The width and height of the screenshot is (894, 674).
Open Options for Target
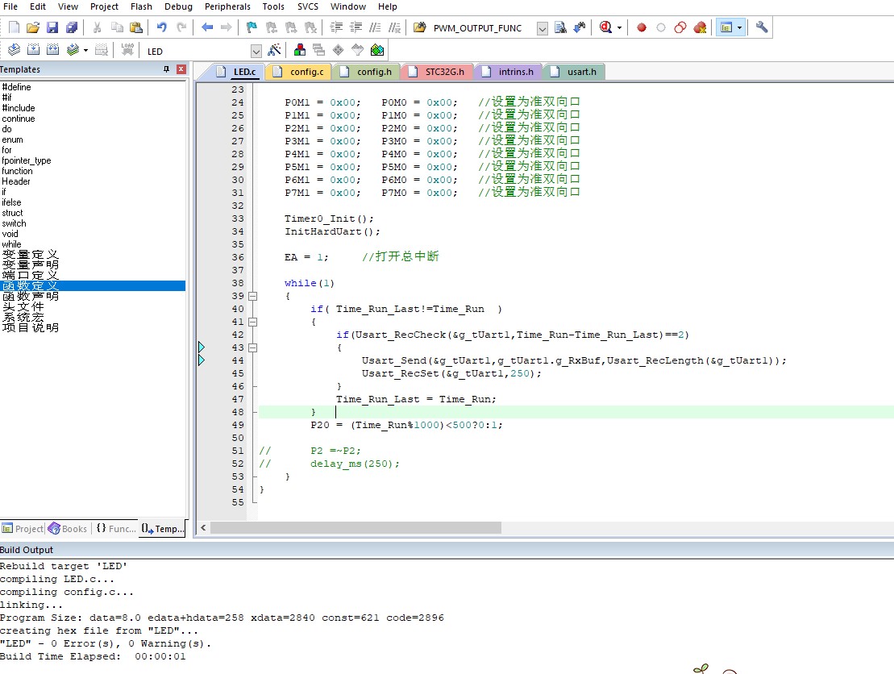click(274, 50)
